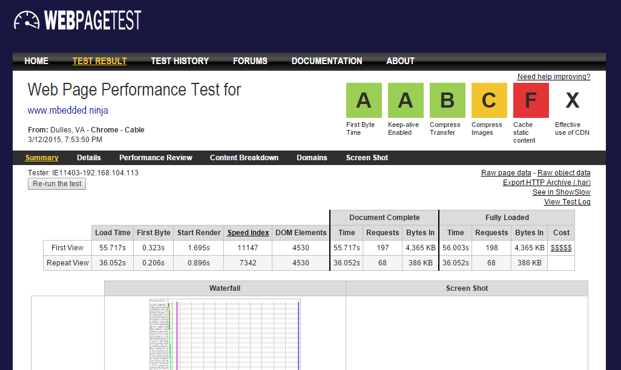The height and width of the screenshot is (370, 621).
Task: Open the TEST HISTORY page
Action: pos(180,61)
